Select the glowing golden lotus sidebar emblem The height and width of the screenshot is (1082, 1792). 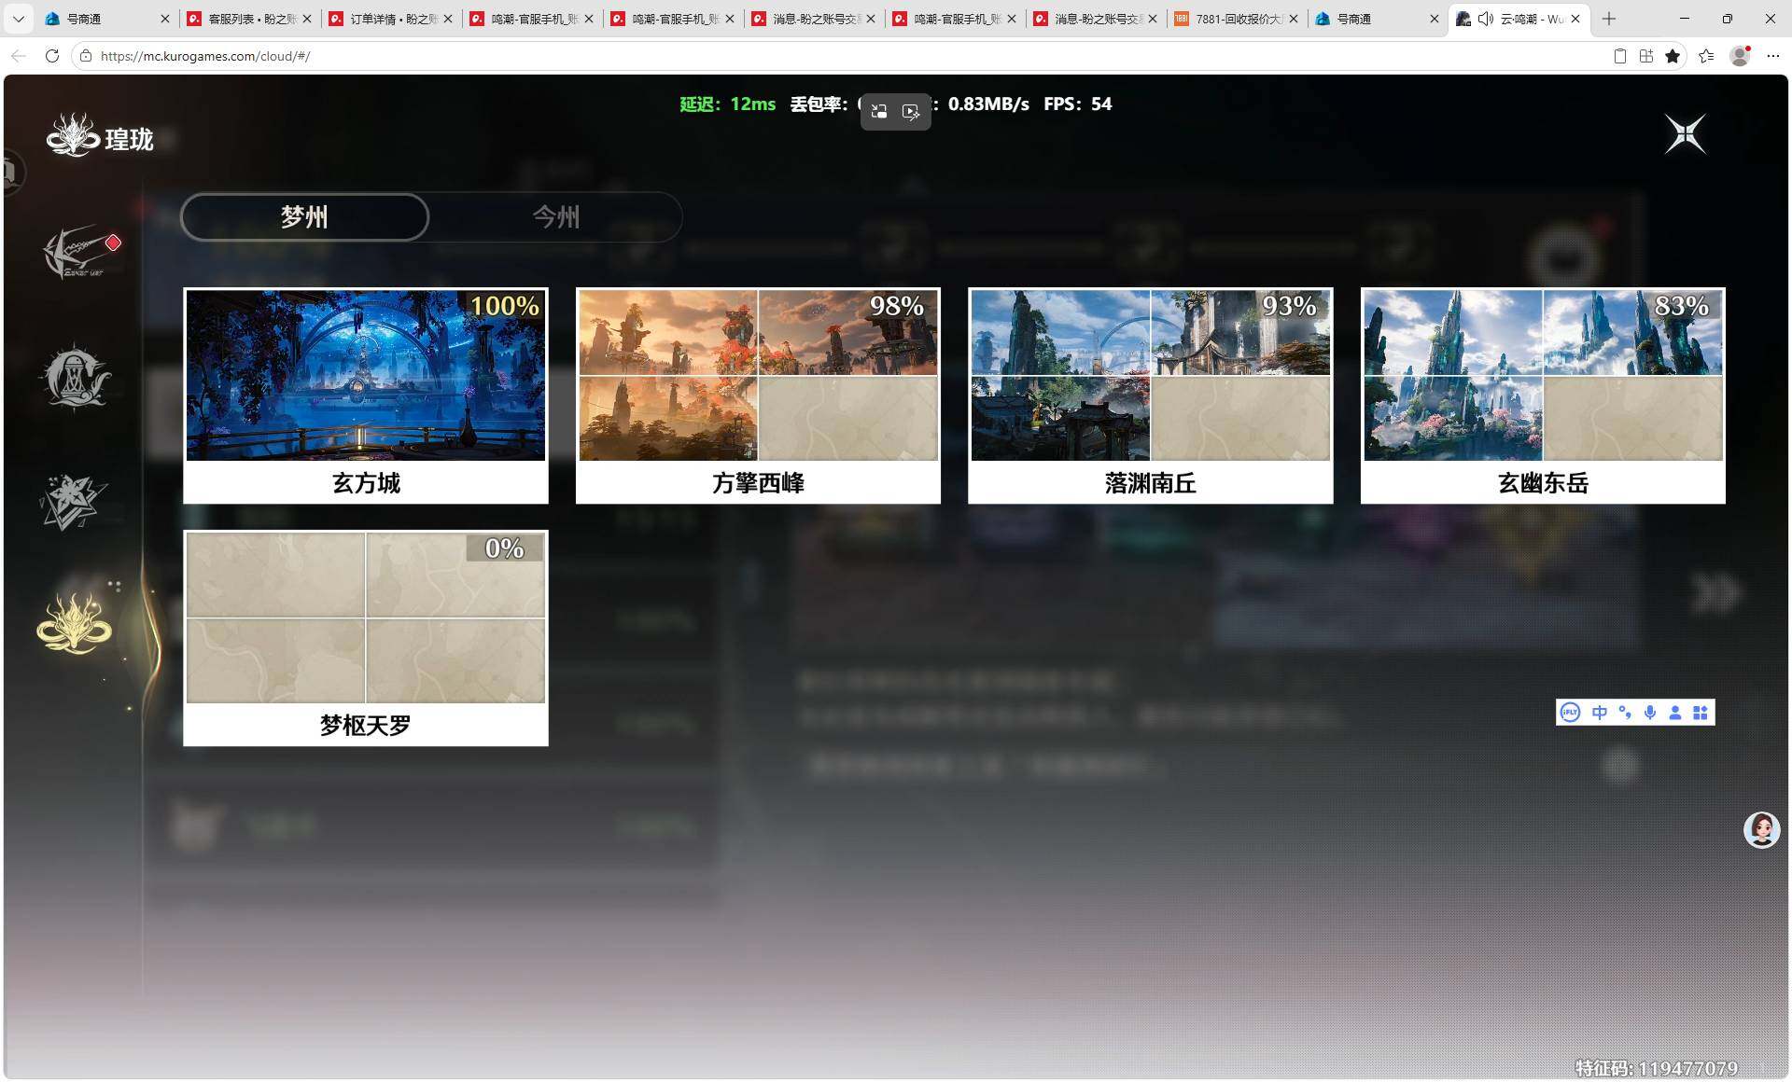click(x=75, y=623)
